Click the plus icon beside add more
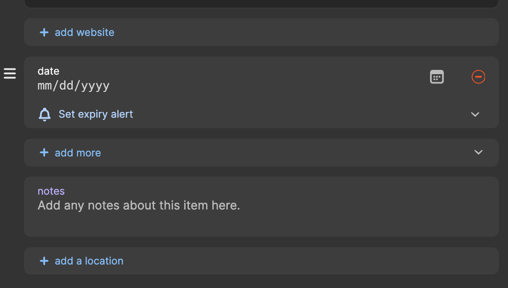 (x=44, y=153)
